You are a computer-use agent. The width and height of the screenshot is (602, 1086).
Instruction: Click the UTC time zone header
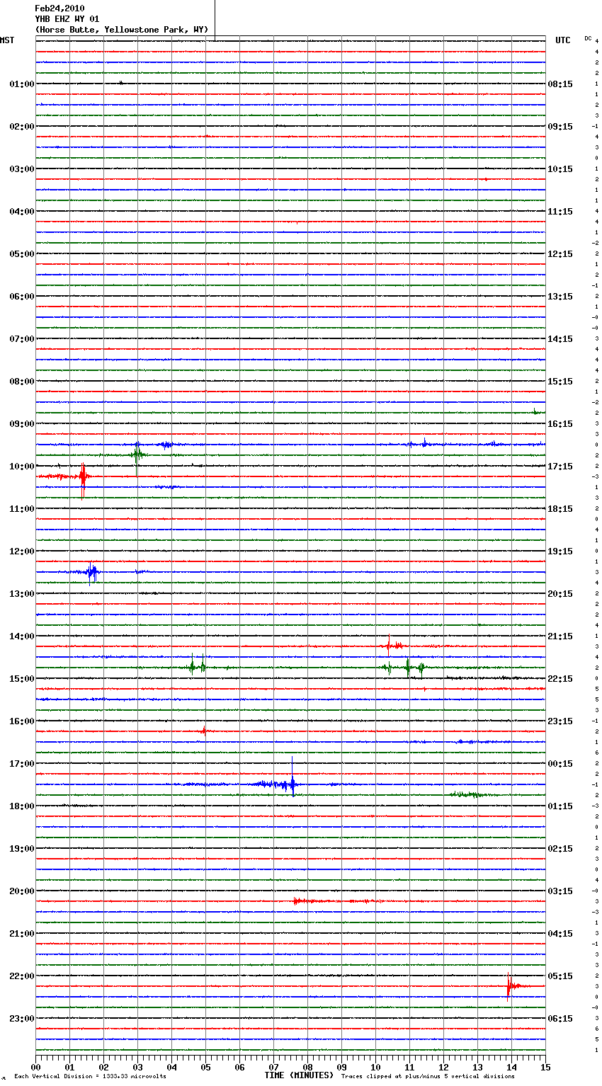563,40
